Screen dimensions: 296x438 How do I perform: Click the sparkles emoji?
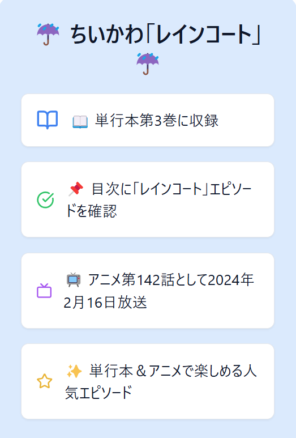[x=74, y=371]
